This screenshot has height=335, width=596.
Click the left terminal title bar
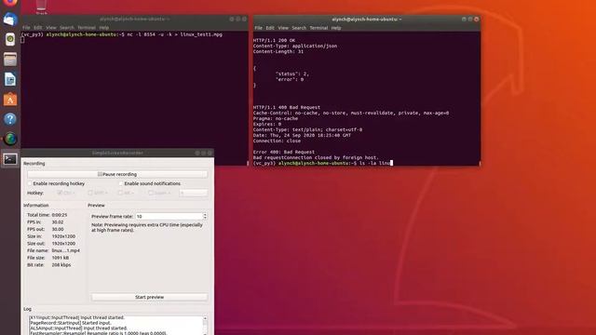tap(134, 19)
